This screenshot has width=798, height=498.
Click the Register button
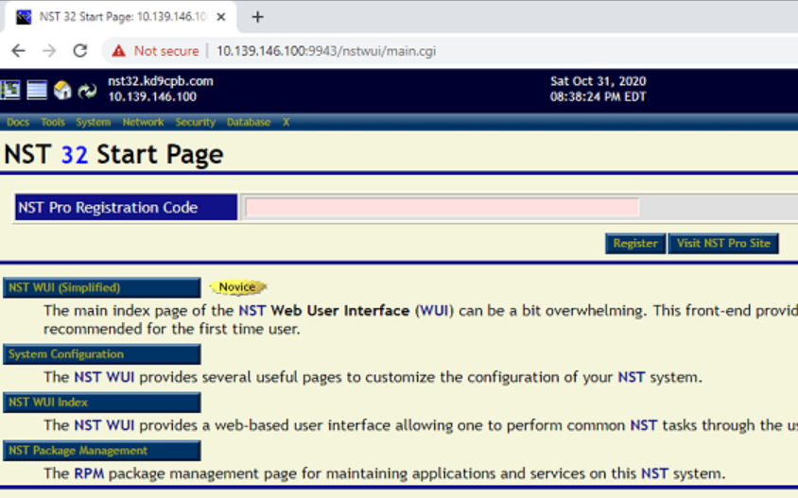635,243
